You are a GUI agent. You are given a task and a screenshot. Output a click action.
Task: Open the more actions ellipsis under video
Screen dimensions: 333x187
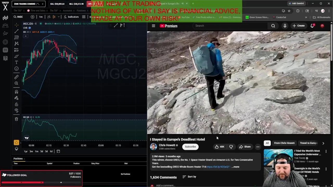pyautogui.click(x=258, y=147)
